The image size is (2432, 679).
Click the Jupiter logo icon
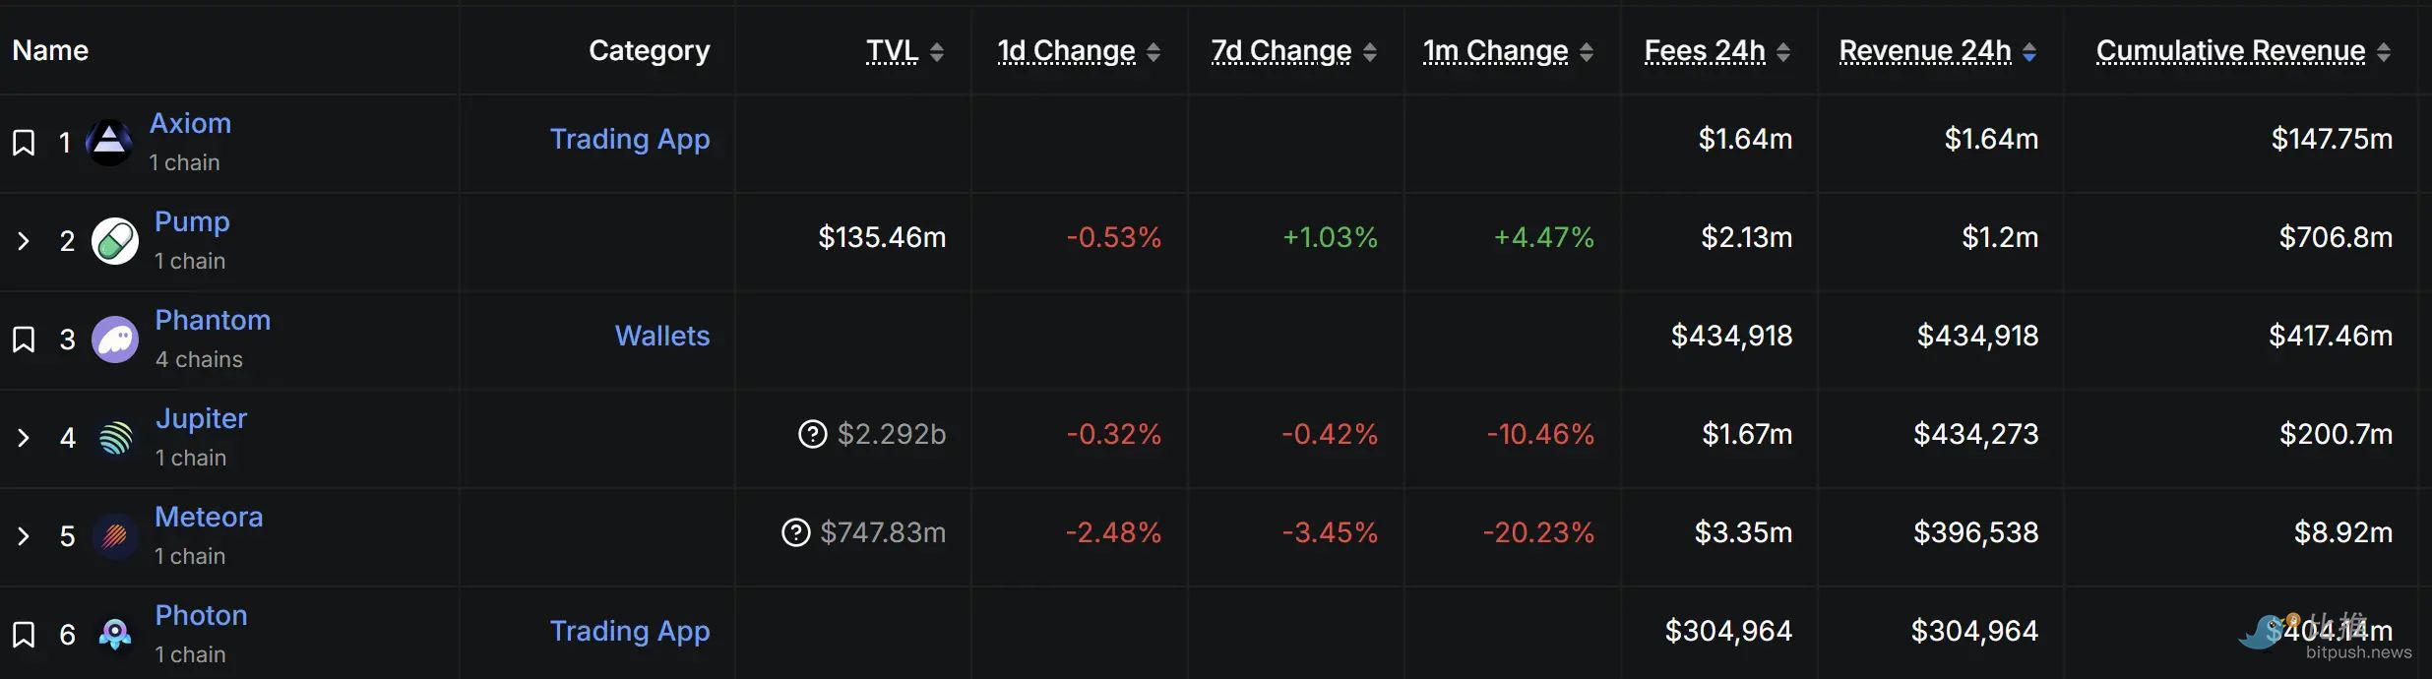tap(115, 438)
